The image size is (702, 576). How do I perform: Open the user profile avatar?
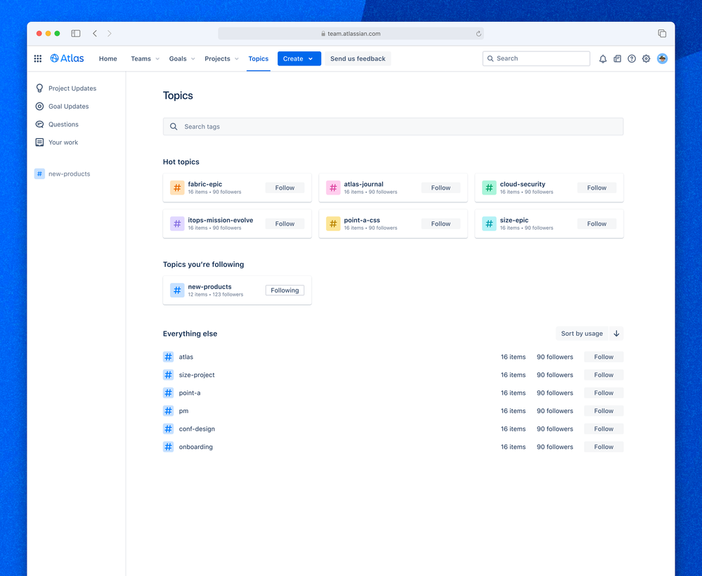662,58
